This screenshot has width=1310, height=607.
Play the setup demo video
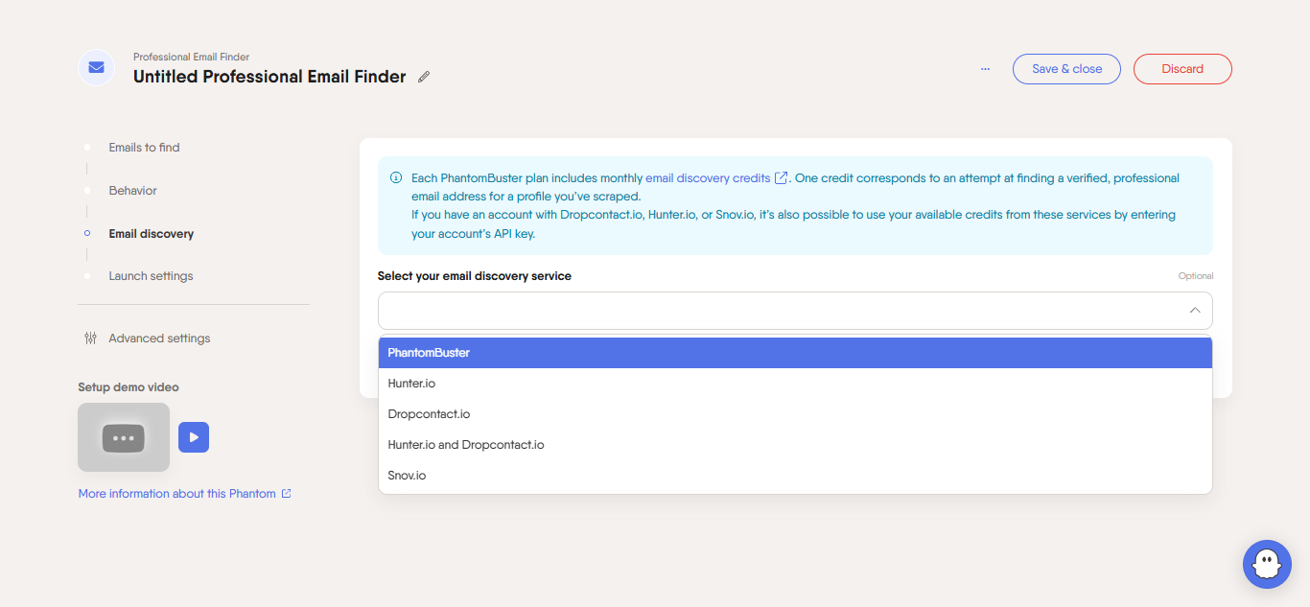coord(193,436)
